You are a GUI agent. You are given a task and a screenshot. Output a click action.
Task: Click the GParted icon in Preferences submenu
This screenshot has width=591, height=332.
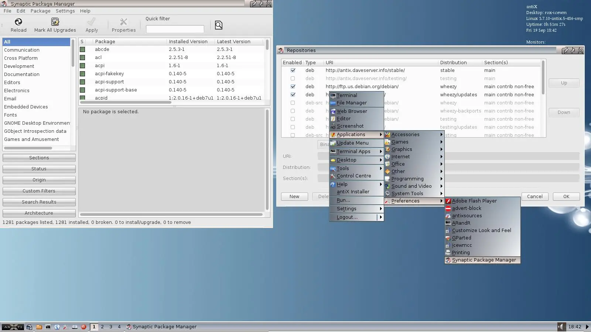448,238
